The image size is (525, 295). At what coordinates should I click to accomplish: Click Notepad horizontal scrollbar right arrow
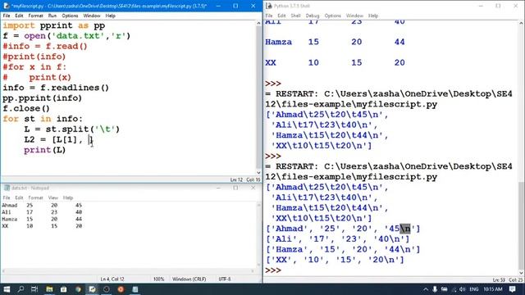[252, 271]
